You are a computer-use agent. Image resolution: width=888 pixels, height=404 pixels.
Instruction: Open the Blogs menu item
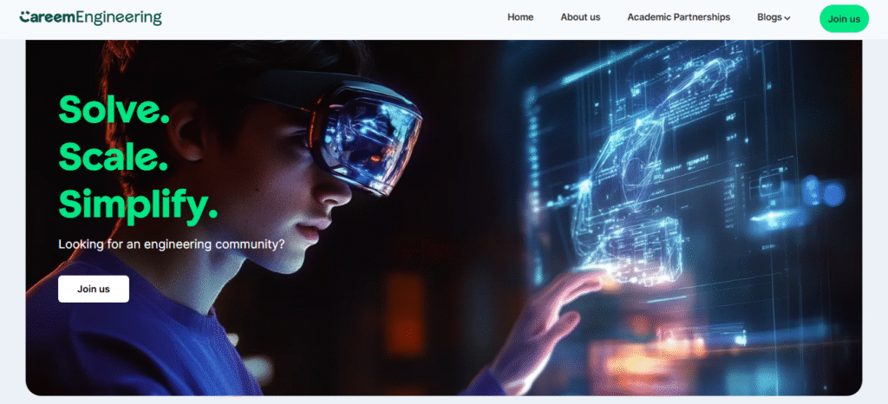[769, 17]
